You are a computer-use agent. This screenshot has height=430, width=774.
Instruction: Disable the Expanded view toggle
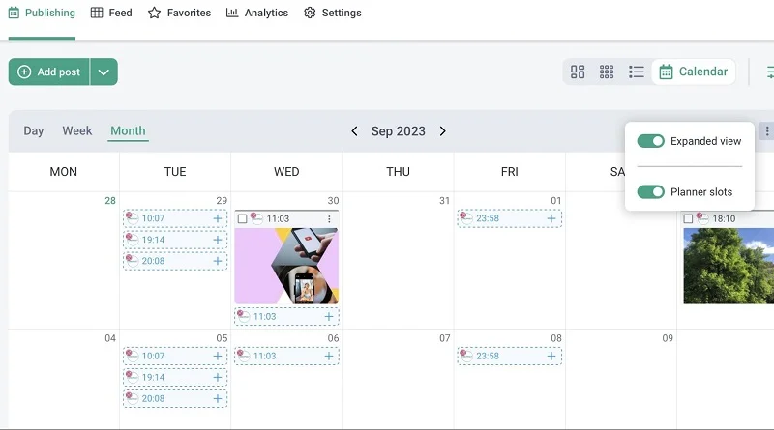tap(651, 141)
